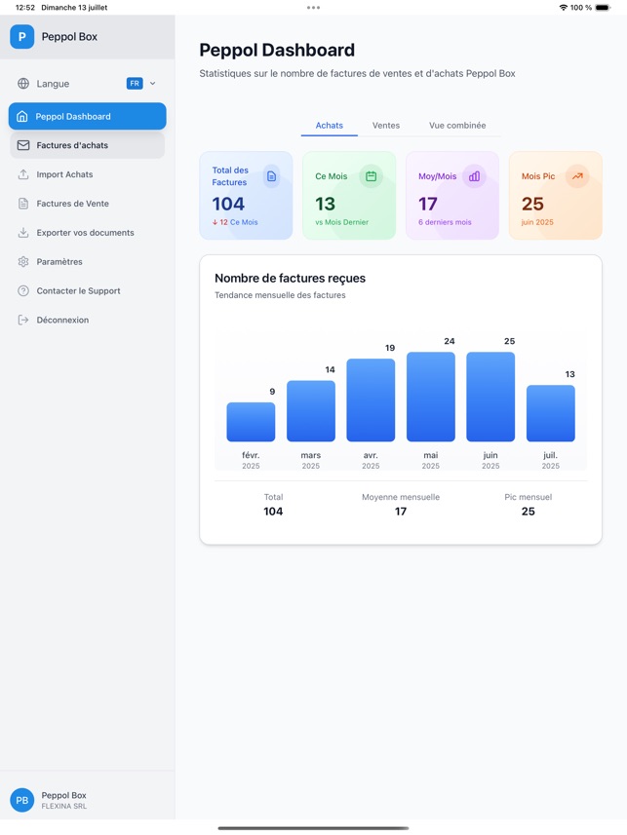
Task: Switch to the Ventes tab
Action: coord(386,126)
